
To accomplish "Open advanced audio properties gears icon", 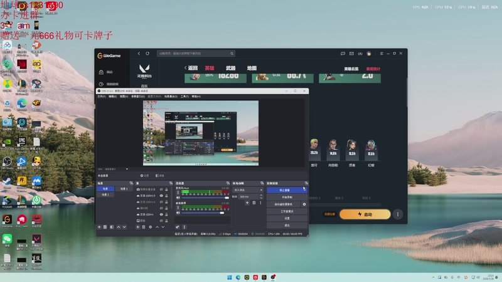I will click(178, 227).
